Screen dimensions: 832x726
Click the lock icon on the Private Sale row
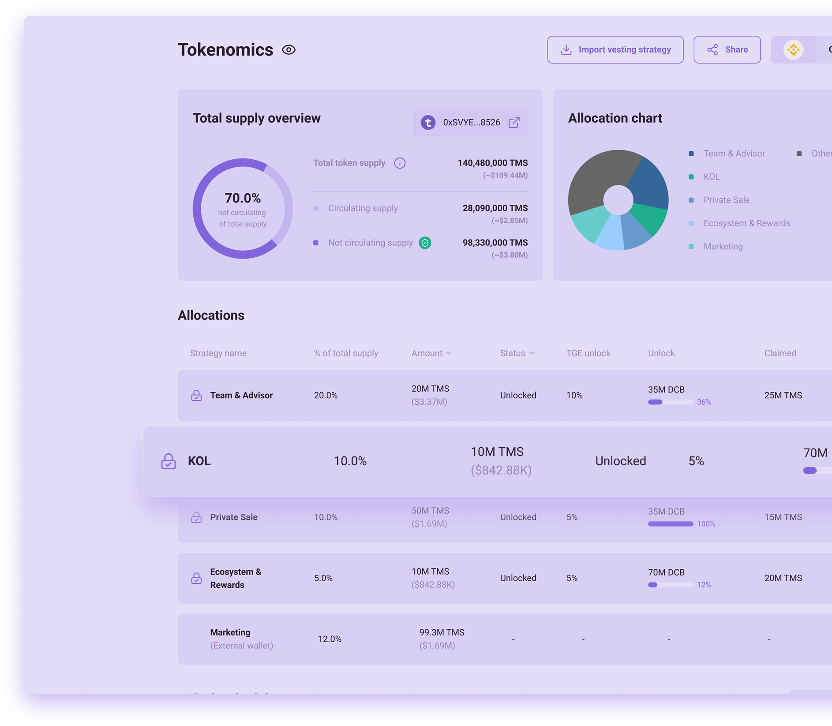197,517
